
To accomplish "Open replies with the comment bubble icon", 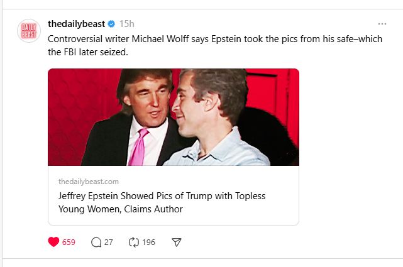I will (x=96, y=242).
